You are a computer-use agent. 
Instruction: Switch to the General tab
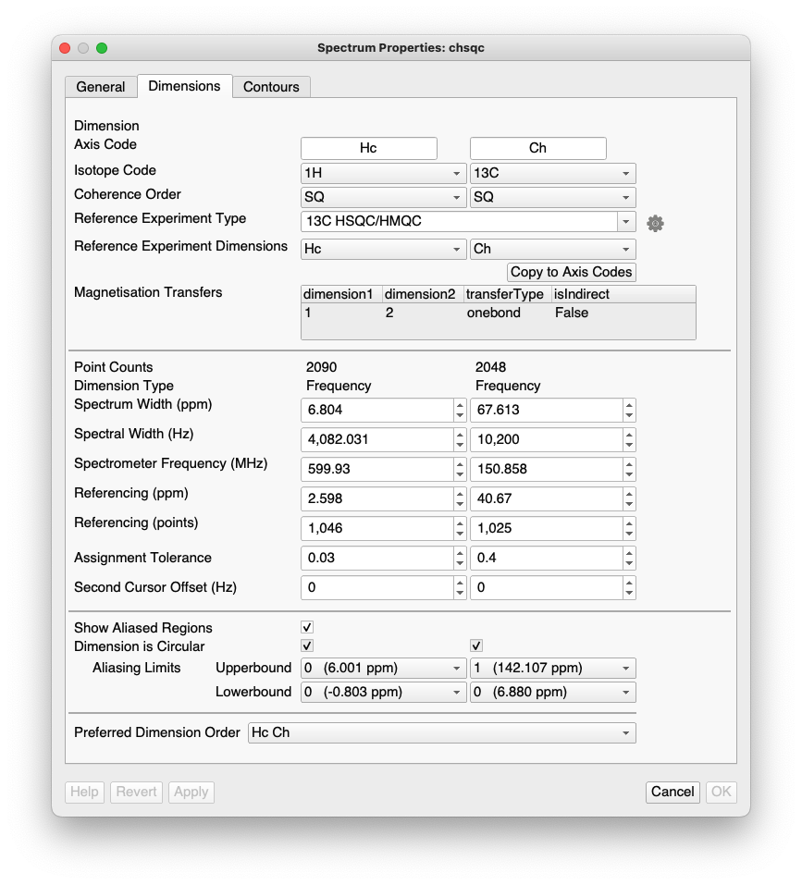pos(101,87)
